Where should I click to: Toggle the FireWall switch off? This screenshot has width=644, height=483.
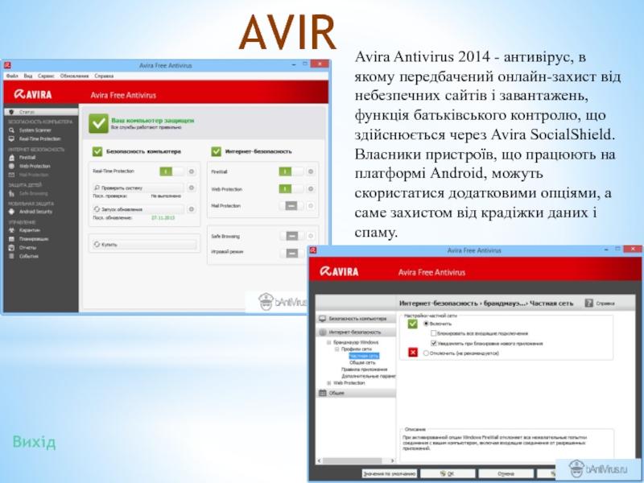[x=291, y=171]
